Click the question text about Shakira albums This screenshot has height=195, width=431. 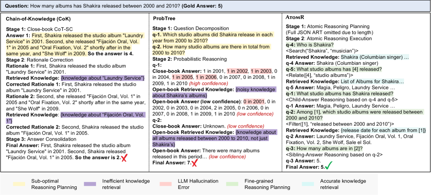point(105,6)
